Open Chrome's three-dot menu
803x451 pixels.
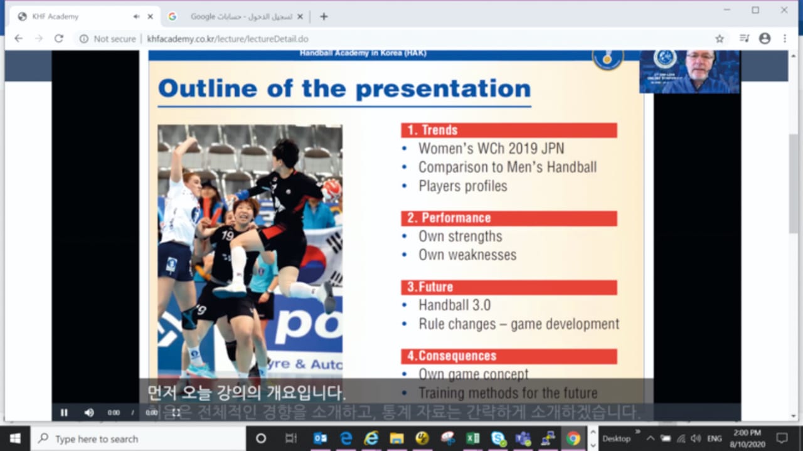coord(785,38)
